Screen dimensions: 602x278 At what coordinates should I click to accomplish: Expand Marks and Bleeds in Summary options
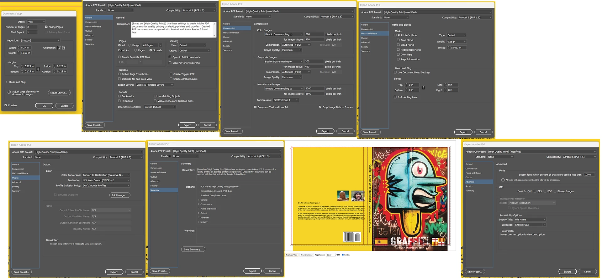[x=199, y=209]
